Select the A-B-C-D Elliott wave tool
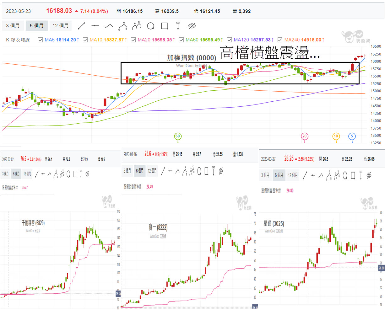The width and height of the screenshot is (385, 310). coord(137,26)
